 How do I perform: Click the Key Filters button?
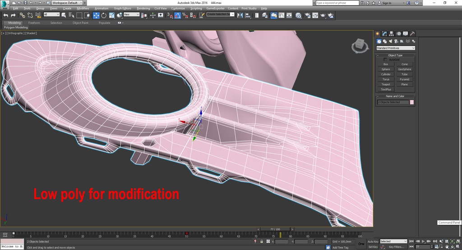tap(396, 247)
